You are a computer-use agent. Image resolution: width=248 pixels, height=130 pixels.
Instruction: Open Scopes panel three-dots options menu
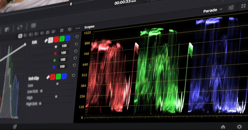coord(78,28)
